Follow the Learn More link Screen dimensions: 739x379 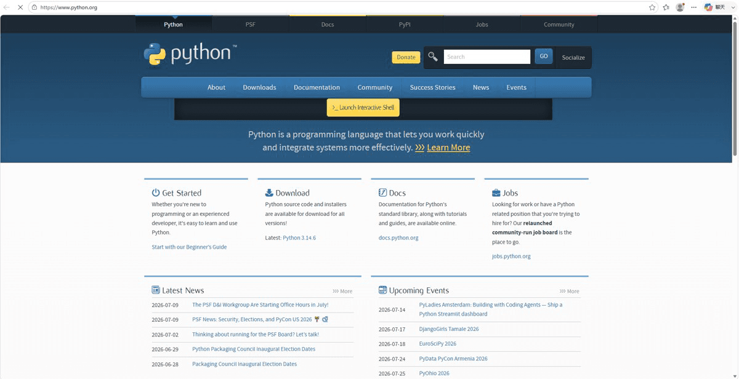tap(448, 148)
